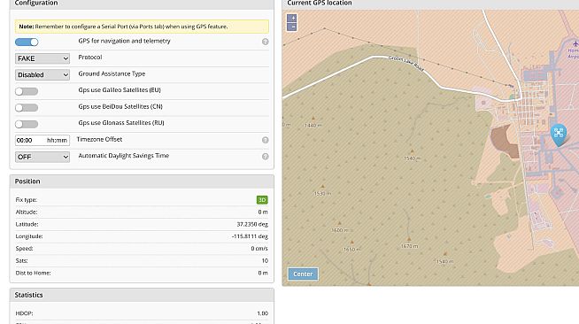
Task: Click the 3D fix type badge
Action: coord(262,200)
